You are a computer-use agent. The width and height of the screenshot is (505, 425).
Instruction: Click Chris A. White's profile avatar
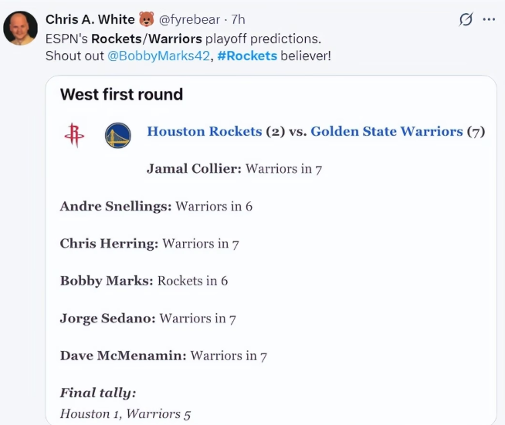[21, 28]
